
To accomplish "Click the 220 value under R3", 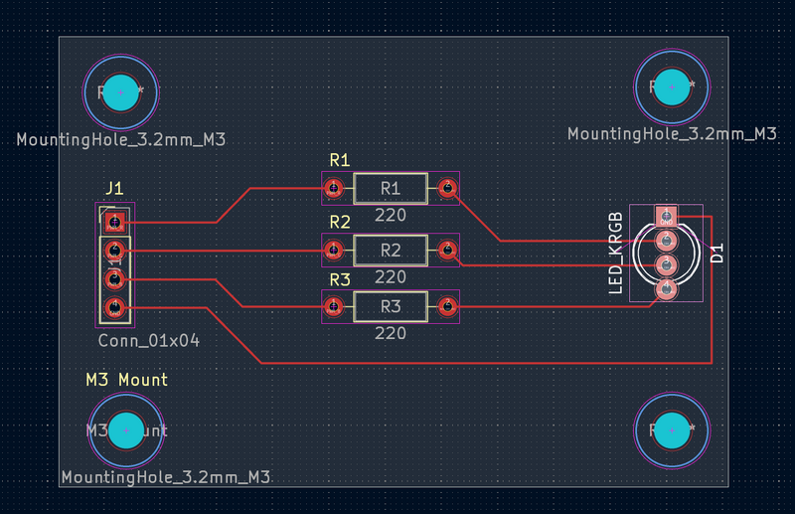I will pyautogui.click(x=391, y=333).
